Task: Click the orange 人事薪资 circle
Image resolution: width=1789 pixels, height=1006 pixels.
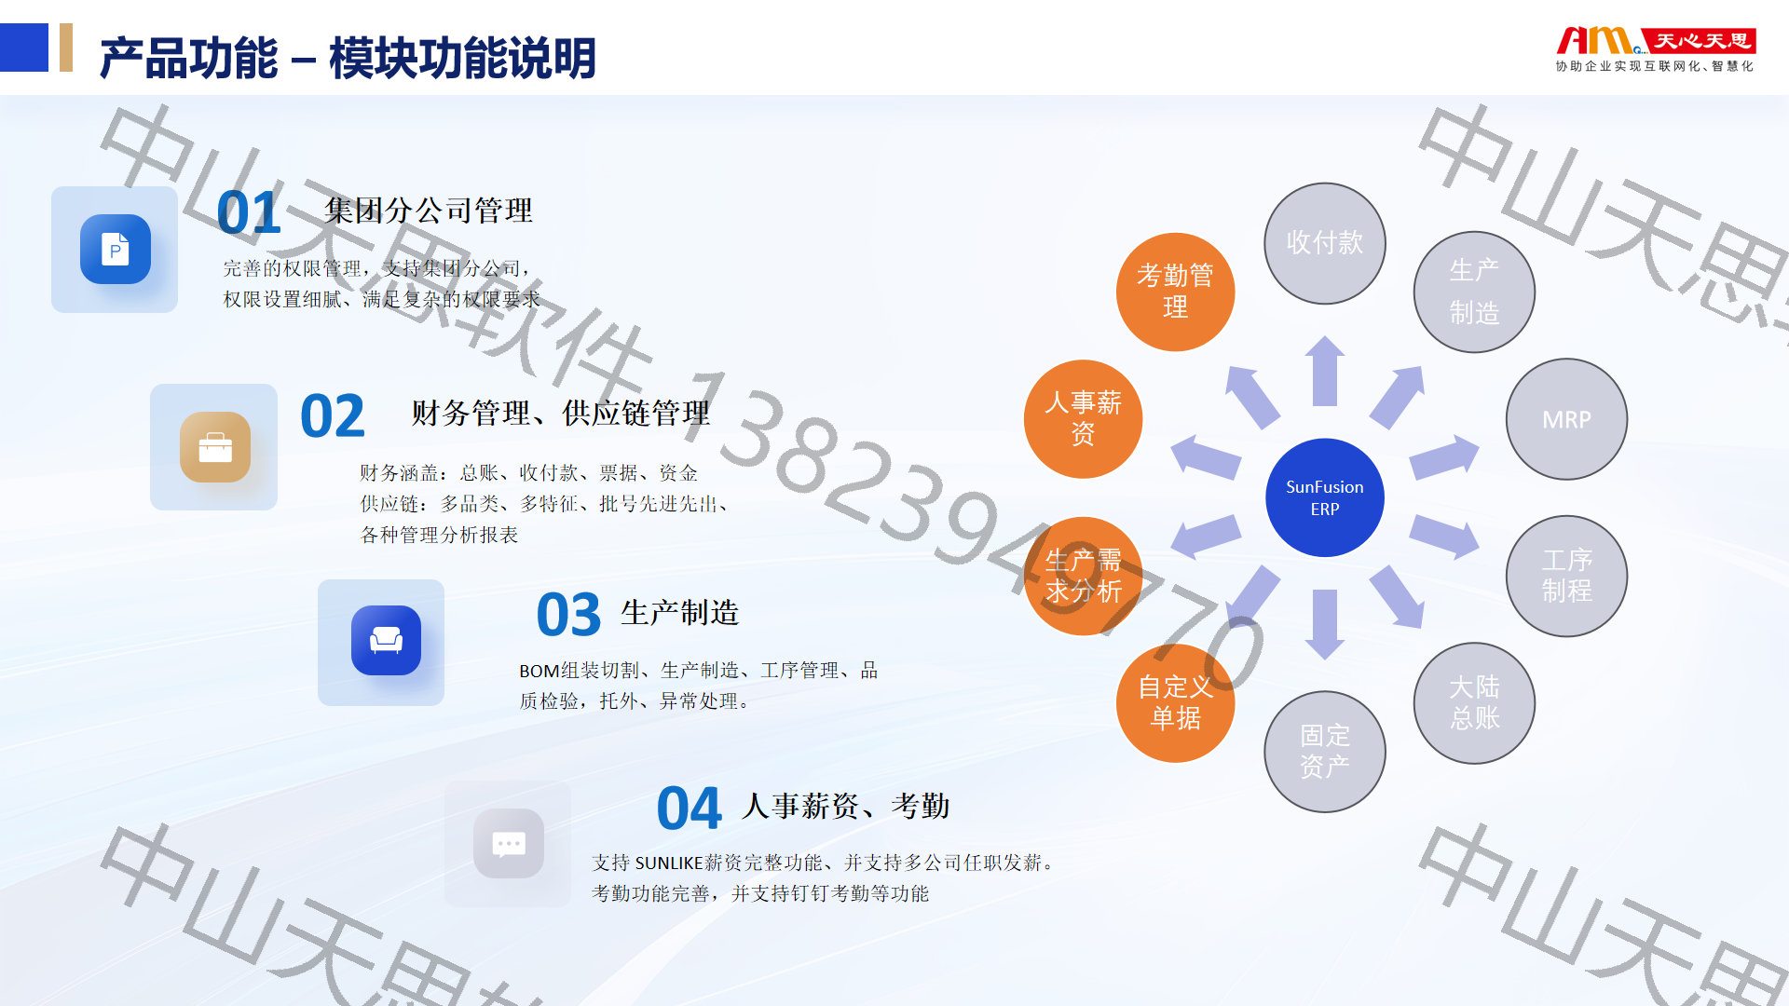Action: [1083, 419]
